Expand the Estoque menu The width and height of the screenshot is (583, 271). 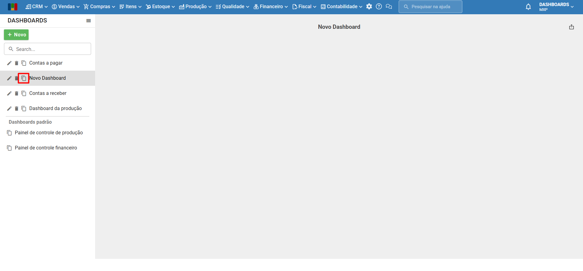click(160, 7)
